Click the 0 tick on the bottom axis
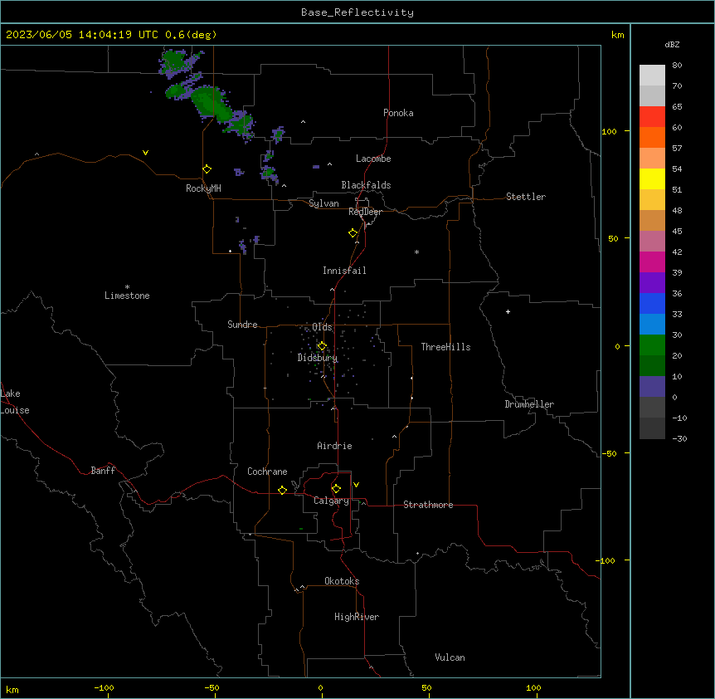Screen dimensions: 715x699 (x=320, y=688)
